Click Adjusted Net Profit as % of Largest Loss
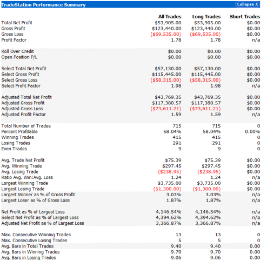Screen dimensions: 267x260 pos(43,223)
